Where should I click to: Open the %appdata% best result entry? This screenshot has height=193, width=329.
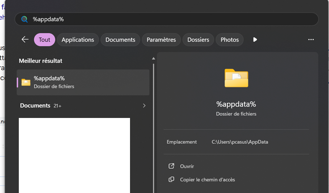83,82
